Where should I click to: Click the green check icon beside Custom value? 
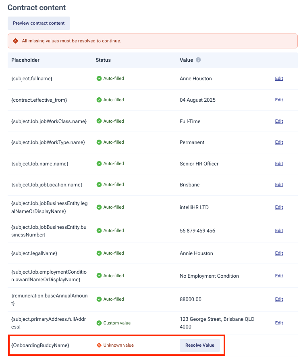click(x=99, y=323)
